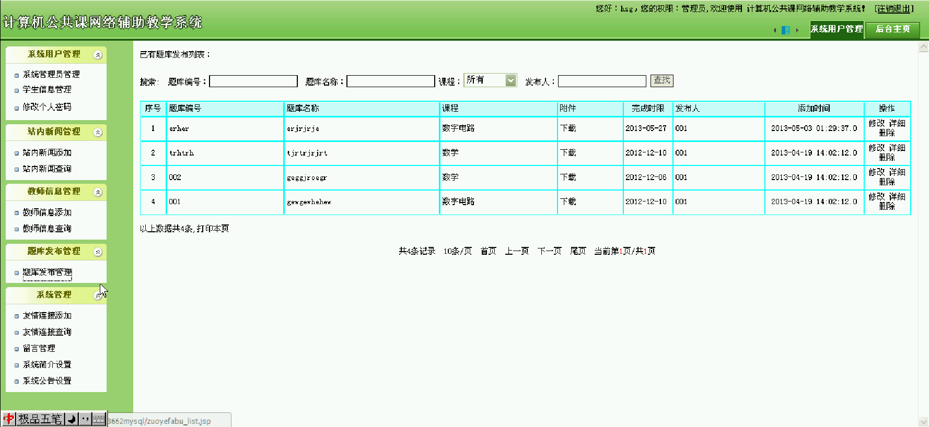
Task: Open 教师信息查询 in sidebar
Action: tap(47, 229)
